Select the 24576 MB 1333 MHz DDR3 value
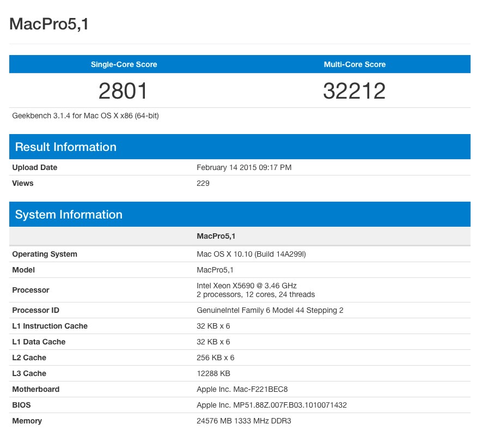The image size is (482, 430). tap(244, 421)
